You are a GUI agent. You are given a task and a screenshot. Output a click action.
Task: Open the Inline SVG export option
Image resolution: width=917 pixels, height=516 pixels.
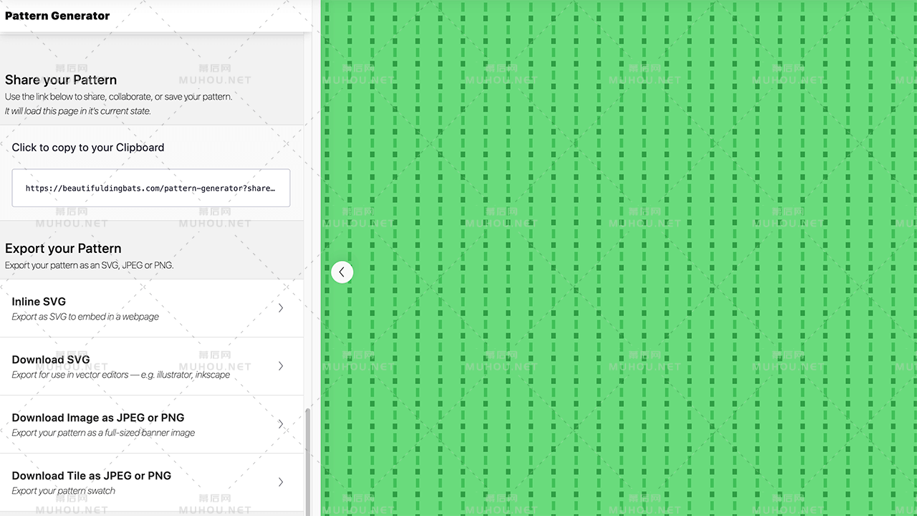pyautogui.click(x=39, y=302)
